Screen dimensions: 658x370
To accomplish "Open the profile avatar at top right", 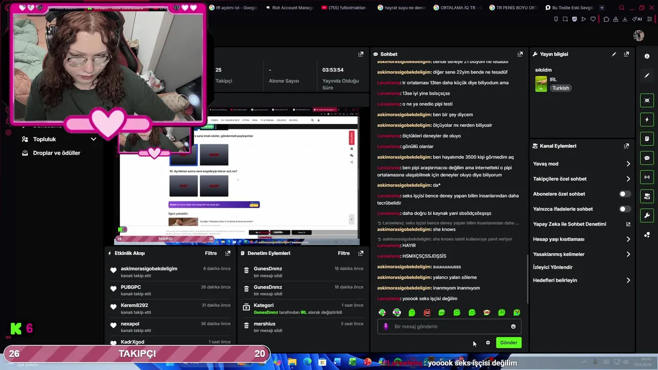I will point(639,35).
